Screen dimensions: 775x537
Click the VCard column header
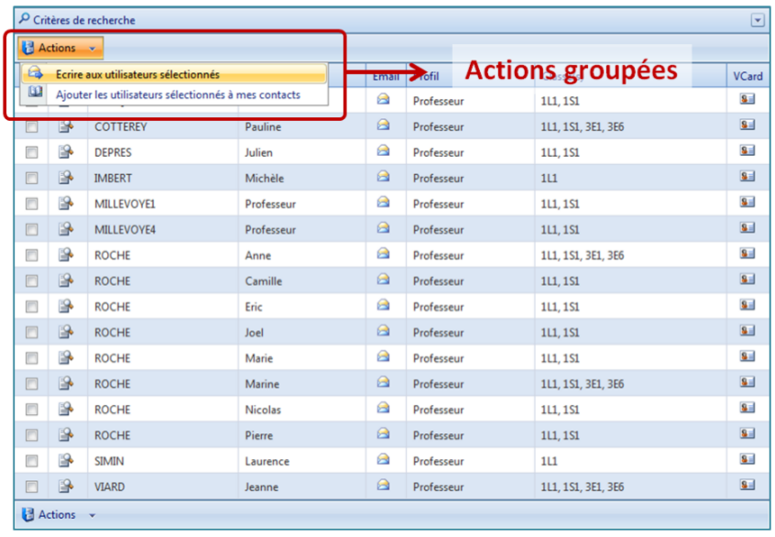pos(748,77)
